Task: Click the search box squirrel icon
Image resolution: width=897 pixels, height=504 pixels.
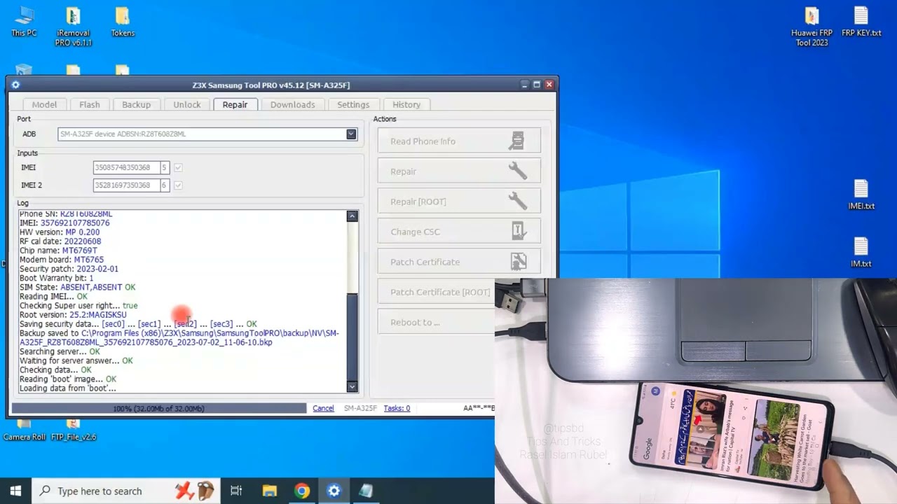Action: pyautogui.click(x=205, y=491)
